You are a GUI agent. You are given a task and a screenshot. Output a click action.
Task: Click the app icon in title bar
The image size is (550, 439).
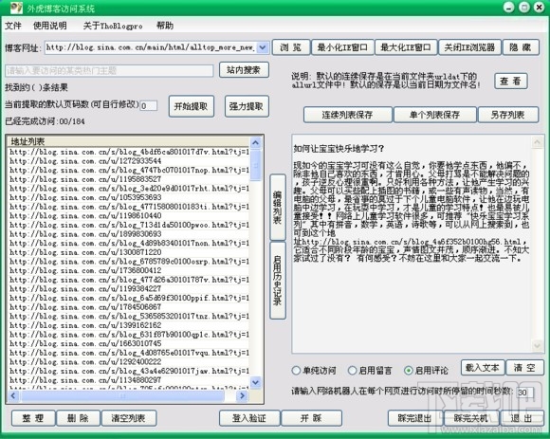tap(16, 8)
